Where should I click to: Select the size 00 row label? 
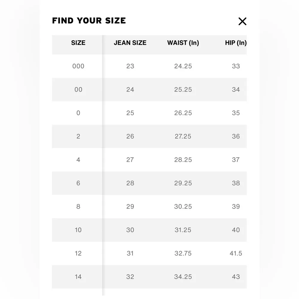coord(78,89)
